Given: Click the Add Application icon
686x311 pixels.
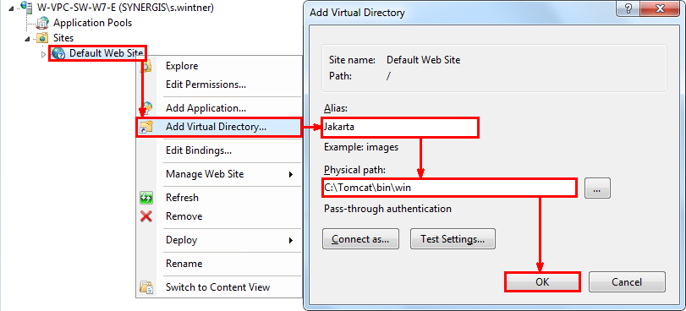Looking at the screenshot, I should pyautogui.click(x=146, y=107).
